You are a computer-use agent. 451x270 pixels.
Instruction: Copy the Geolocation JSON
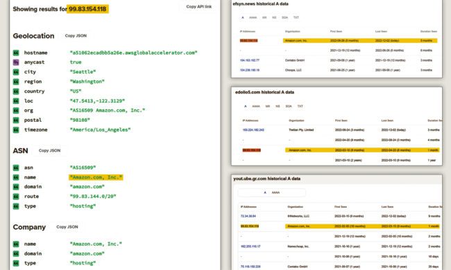[76, 36]
